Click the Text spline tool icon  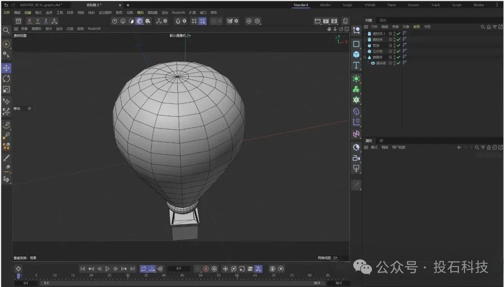[x=357, y=65]
